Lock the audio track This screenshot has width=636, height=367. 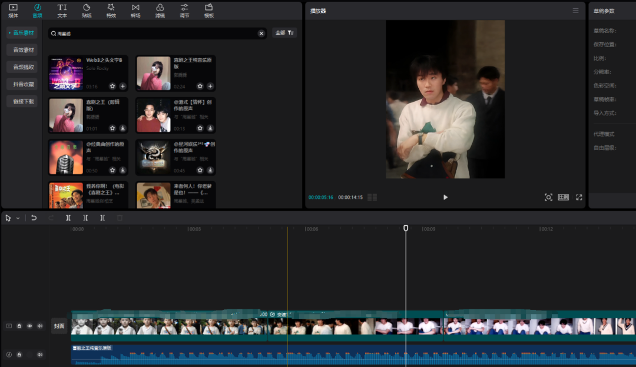tap(19, 355)
